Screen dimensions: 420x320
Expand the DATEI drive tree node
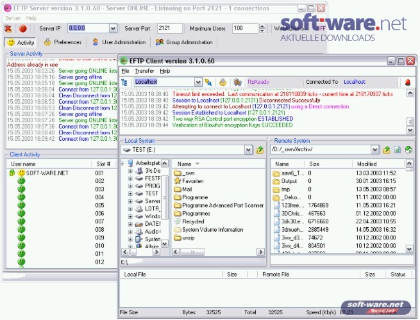click(x=130, y=224)
